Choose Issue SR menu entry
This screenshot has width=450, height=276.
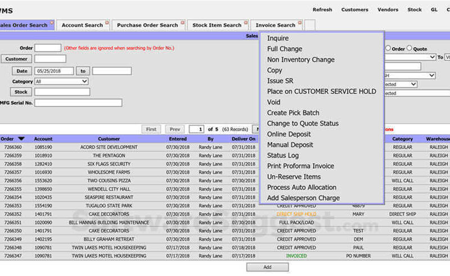click(x=280, y=81)
